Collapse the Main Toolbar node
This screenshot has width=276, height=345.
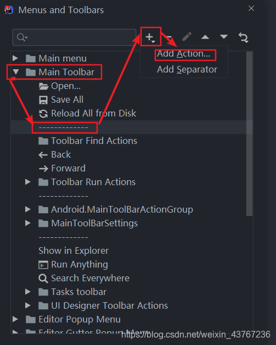[x=16, y=72]
